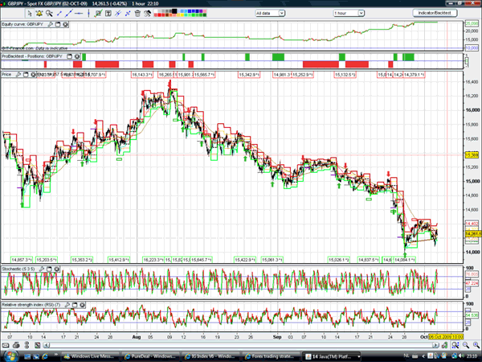Screen dimensions: 482x362
Task: Click the printer icon at bottom
Action: [16, 345]
